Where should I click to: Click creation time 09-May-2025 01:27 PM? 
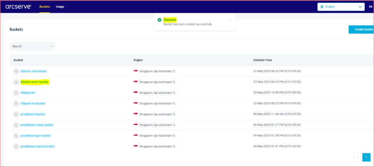click(277, 125)
